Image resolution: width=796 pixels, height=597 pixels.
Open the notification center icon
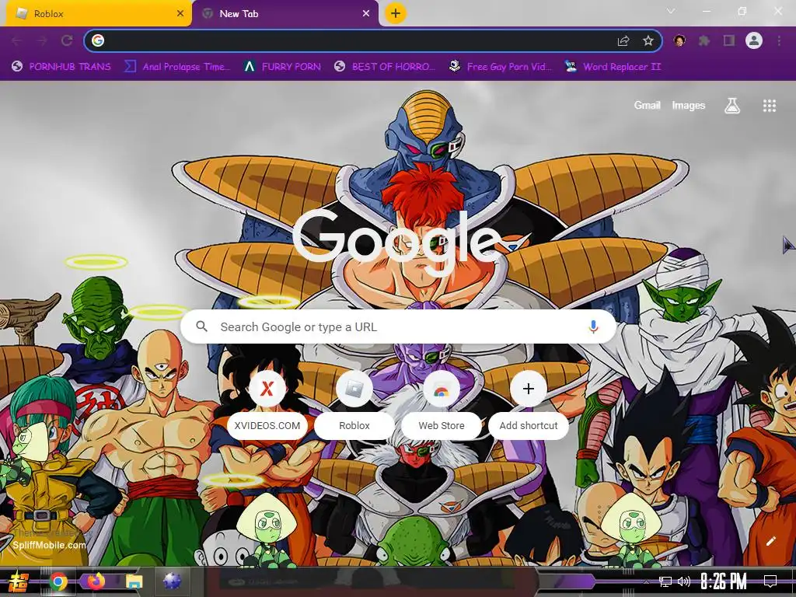point(770,581)
